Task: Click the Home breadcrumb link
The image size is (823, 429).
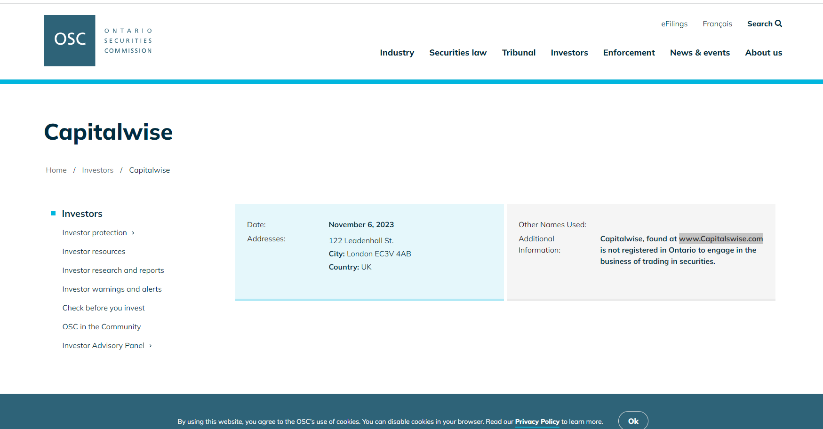Action: pos(56,170)
